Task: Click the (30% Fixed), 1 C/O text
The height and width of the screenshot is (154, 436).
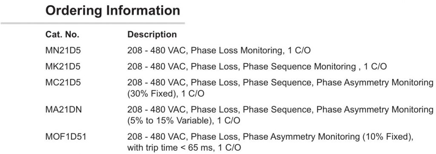Action: (166, 94)
